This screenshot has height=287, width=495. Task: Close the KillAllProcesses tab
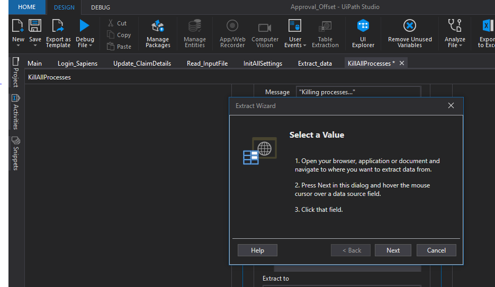[x=401, y=63]
